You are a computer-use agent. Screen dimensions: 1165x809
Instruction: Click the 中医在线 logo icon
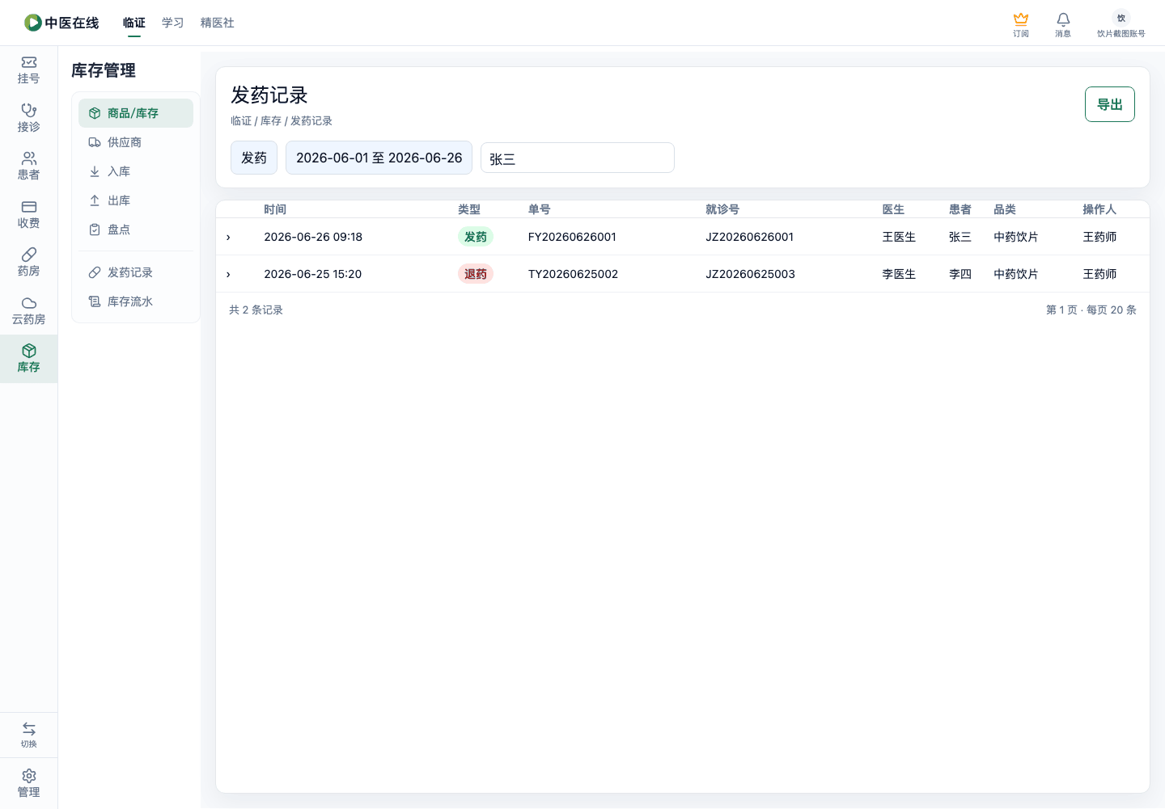point(33,23)
